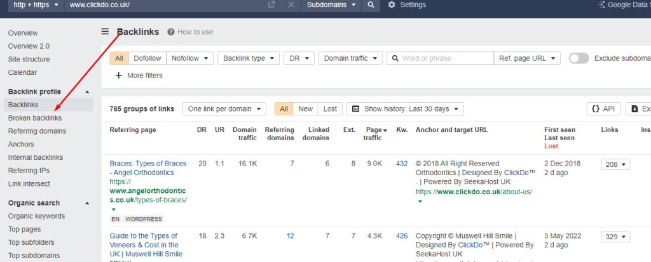Viewport: 651px width, 262px height.
Task: Expand the 329 links dropdown
Action: click(x=615, y=237)
